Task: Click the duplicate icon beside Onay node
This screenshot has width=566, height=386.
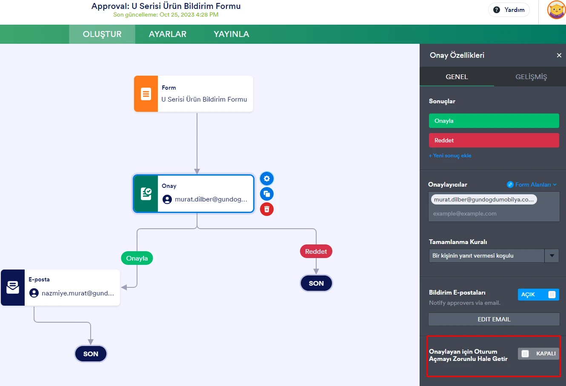Action: 267,194
